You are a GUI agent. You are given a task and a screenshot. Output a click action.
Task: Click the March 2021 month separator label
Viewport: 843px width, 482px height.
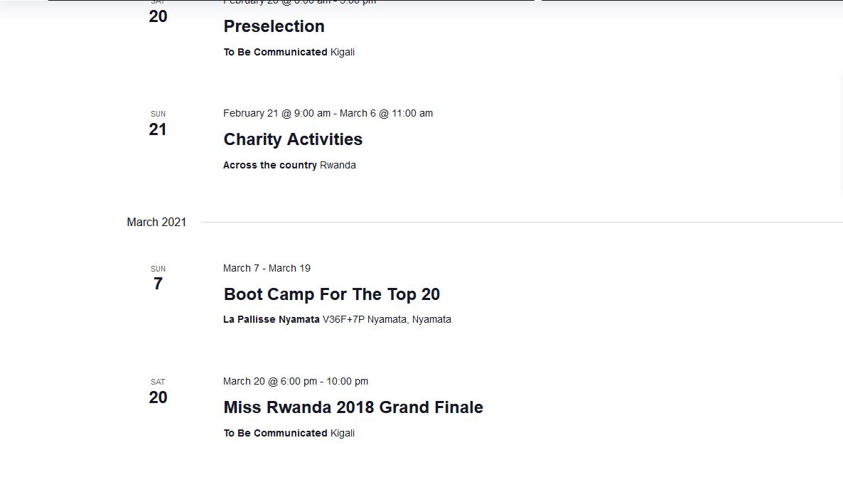156,223
